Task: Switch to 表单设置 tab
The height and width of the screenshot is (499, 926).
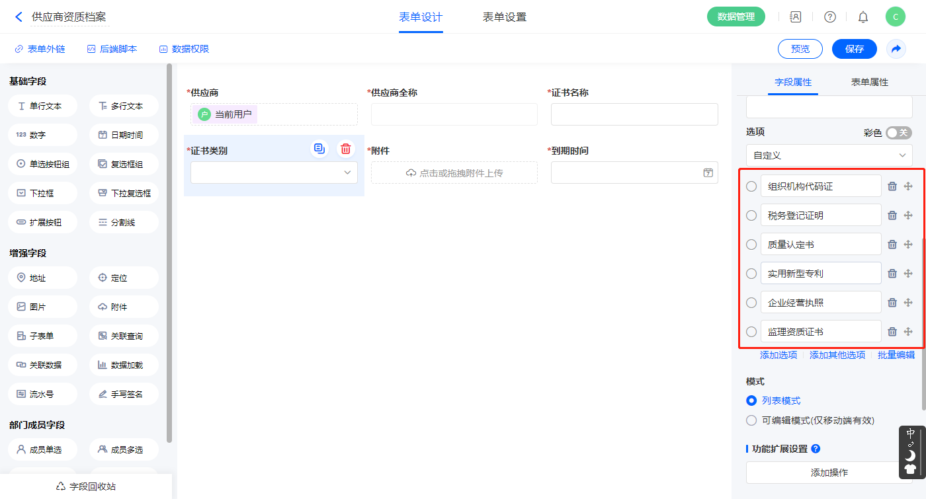Action: [504, 17]
